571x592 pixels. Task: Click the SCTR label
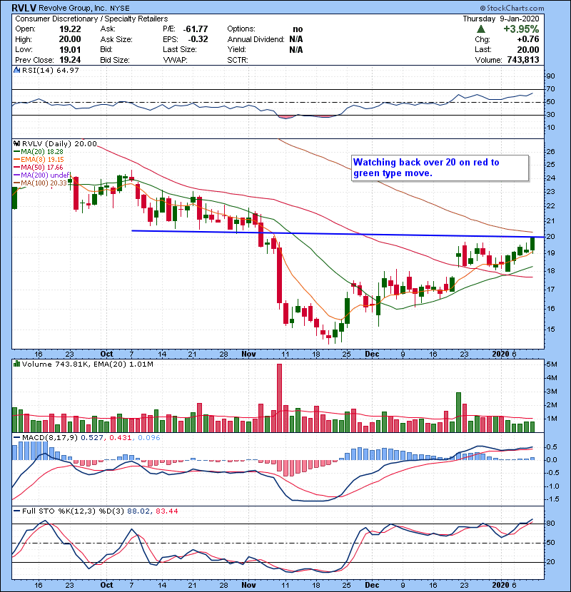click(x=238, y=60)
